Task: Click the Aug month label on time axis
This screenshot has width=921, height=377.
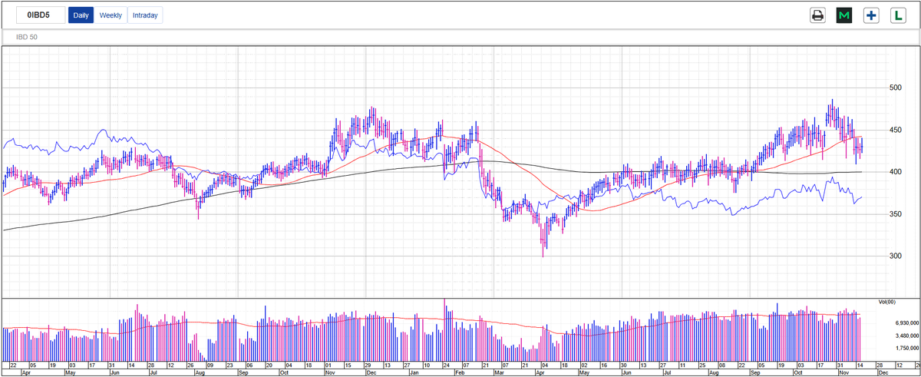Action: click(x=202, y=372)
